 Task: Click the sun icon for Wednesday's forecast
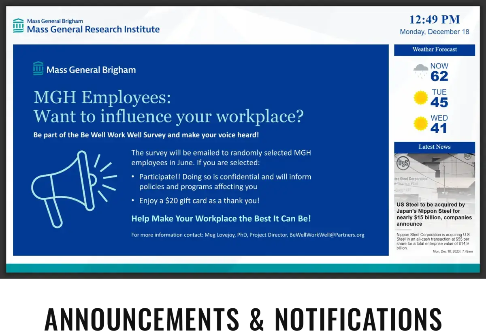click(420, 124)
